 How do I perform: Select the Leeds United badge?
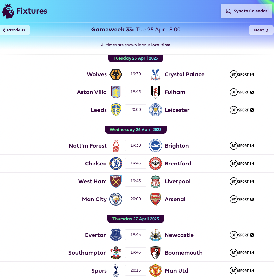click(116, 110)
